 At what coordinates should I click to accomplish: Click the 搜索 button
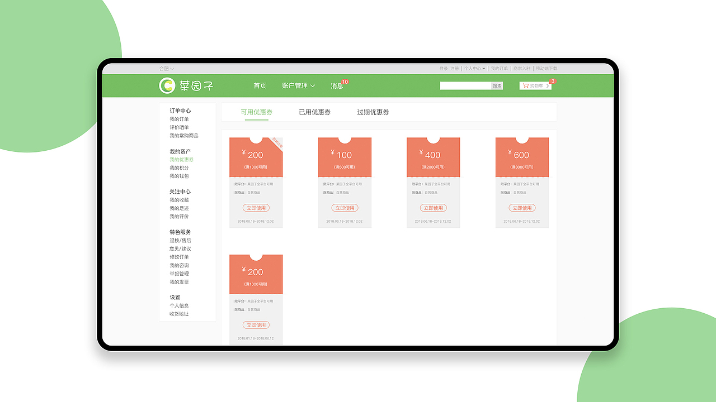pos(497,86)
